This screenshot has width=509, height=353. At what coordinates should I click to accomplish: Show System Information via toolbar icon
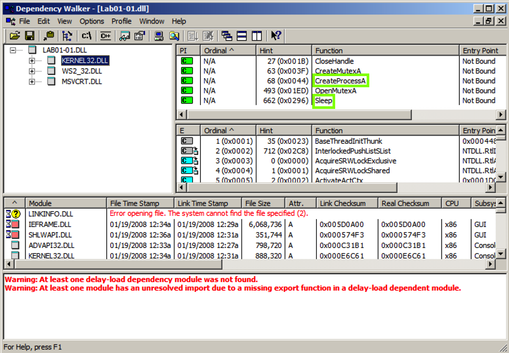click(159, 35)
